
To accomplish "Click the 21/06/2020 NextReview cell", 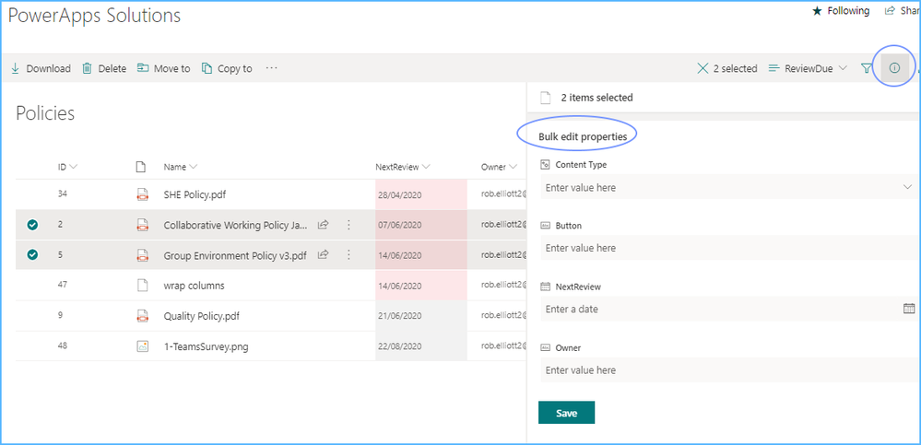I will (421, 316).
